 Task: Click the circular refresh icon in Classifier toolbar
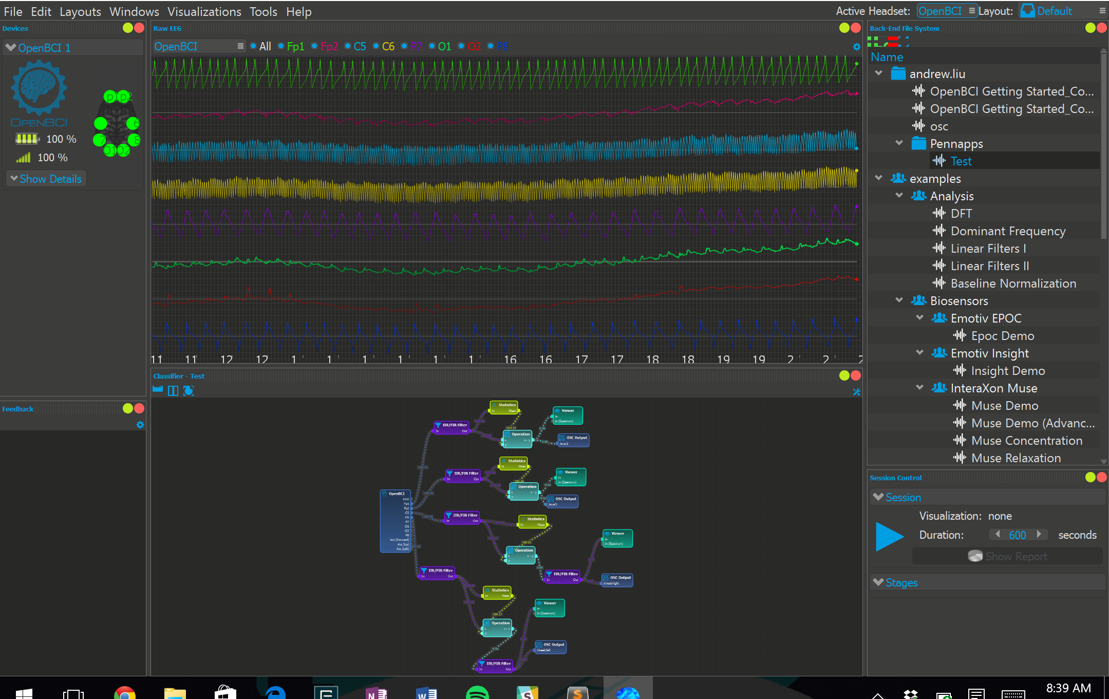coord(189,391)
